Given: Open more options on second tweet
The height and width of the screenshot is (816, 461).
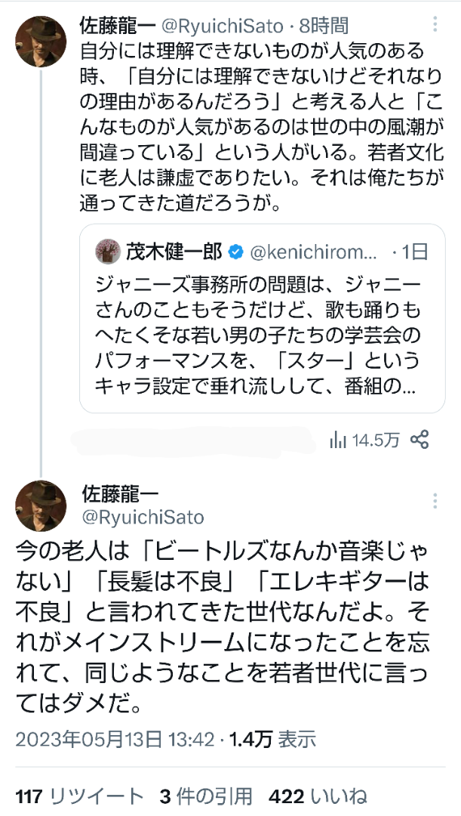Looking at the screenshot, I should 435,500.
